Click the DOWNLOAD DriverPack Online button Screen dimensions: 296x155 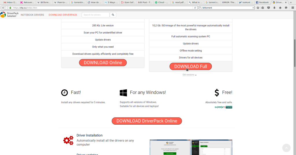coord(147,121)
